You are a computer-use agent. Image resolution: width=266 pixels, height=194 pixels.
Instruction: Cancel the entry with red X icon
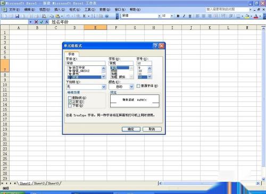click(x=36, y=22)
